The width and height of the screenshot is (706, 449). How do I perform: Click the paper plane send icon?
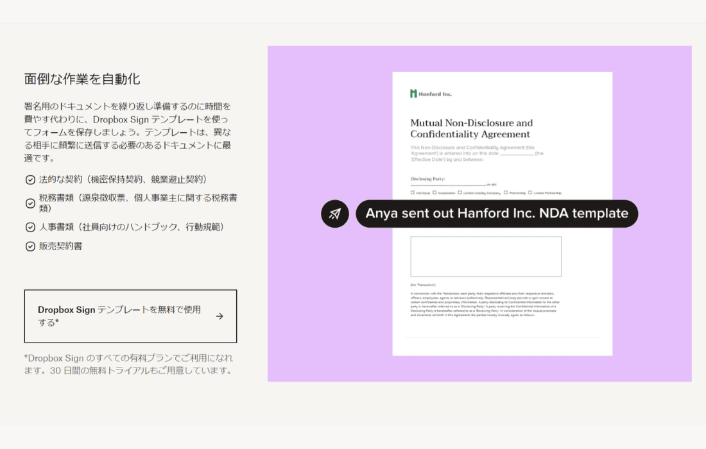click(x=334, y=214)
